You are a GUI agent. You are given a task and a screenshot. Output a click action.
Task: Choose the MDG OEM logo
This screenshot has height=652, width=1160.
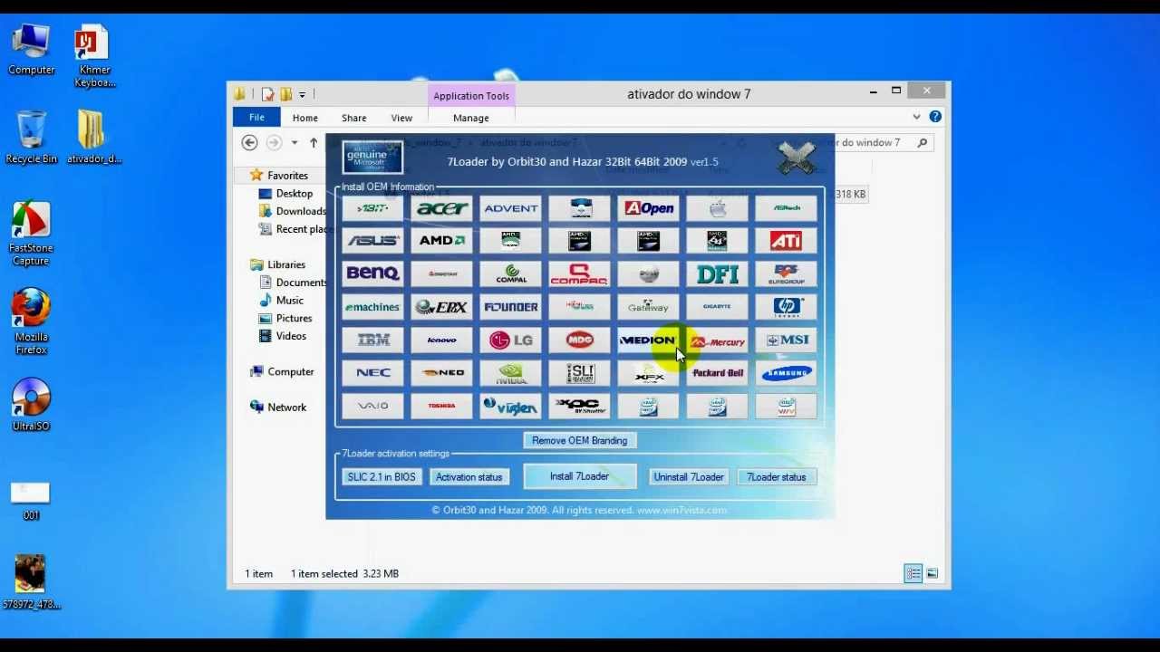point(580,340)
